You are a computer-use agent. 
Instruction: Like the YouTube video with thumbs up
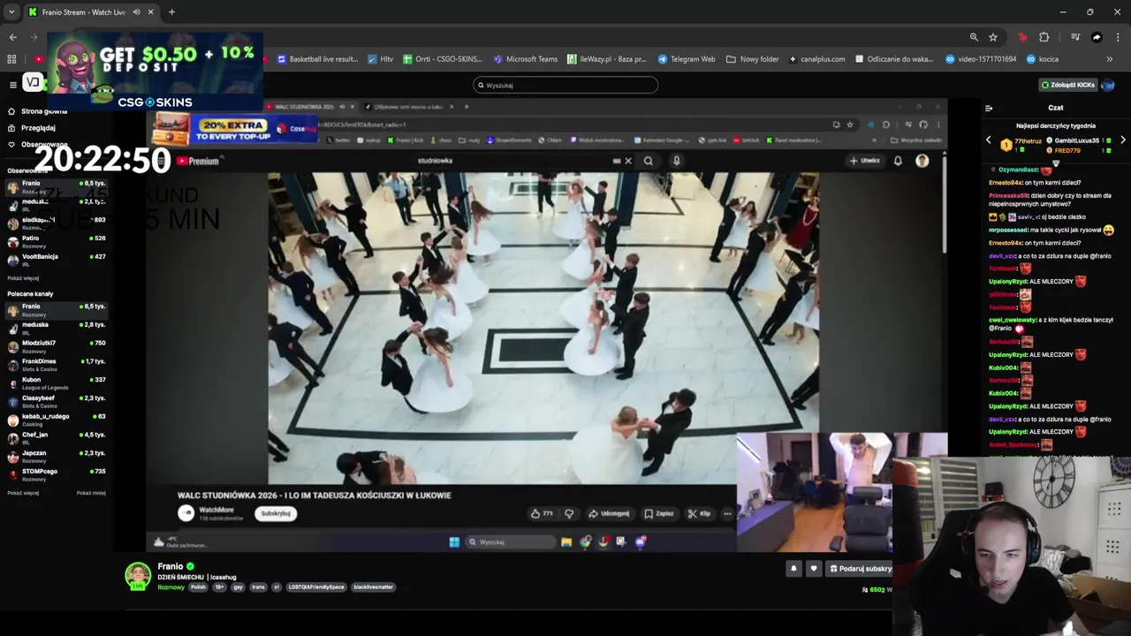click(x=542, y=513)
